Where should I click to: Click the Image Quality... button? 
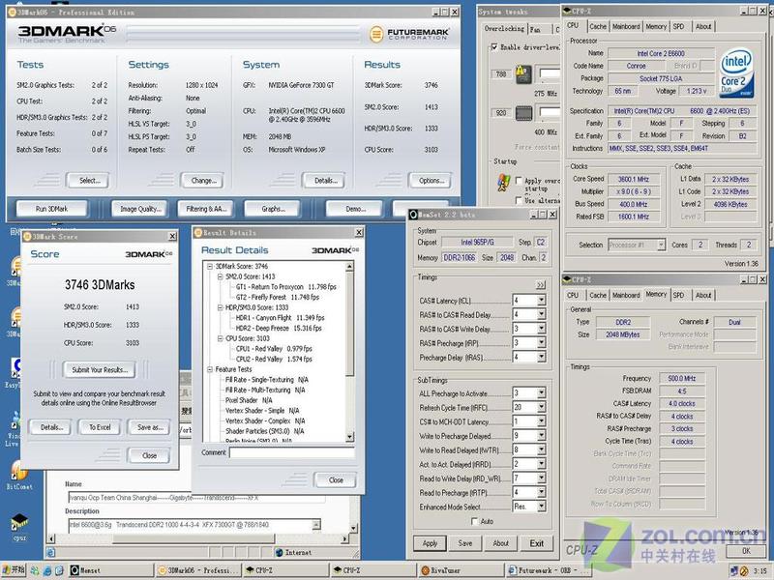pos(140,209)
